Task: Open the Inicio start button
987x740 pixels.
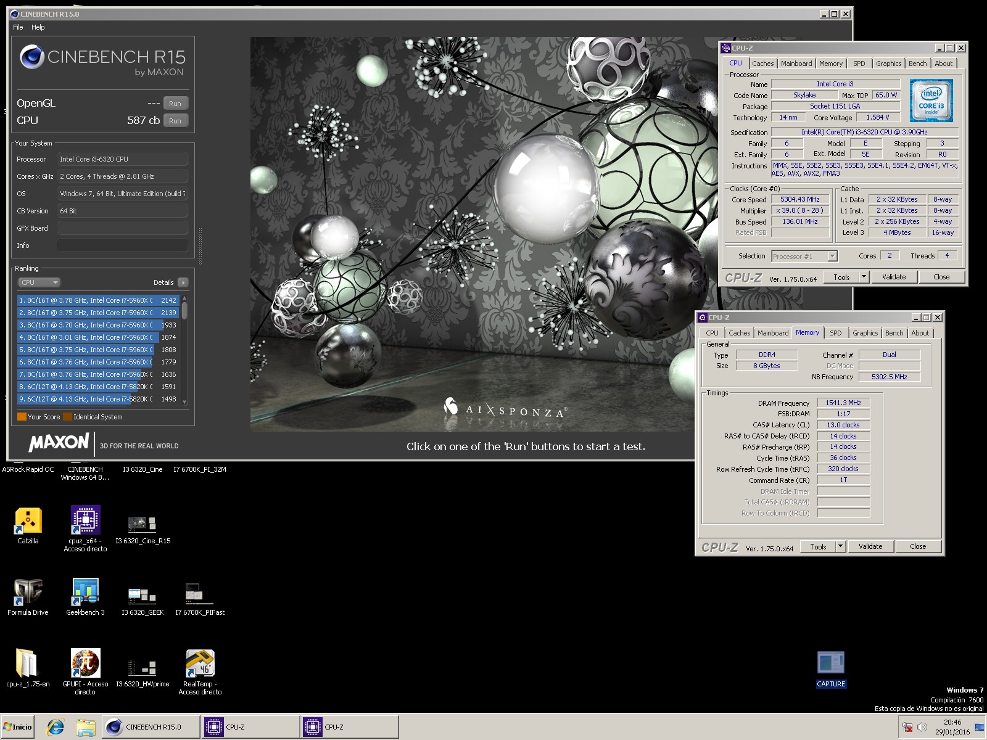Action: 18,727
